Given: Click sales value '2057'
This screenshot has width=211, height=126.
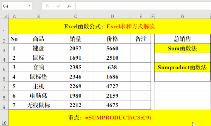Looking at the screenshot, I should click(76, 48).
